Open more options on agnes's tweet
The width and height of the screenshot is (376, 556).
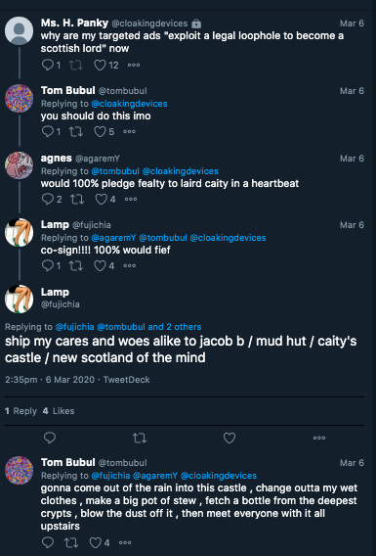click(131, 199)
